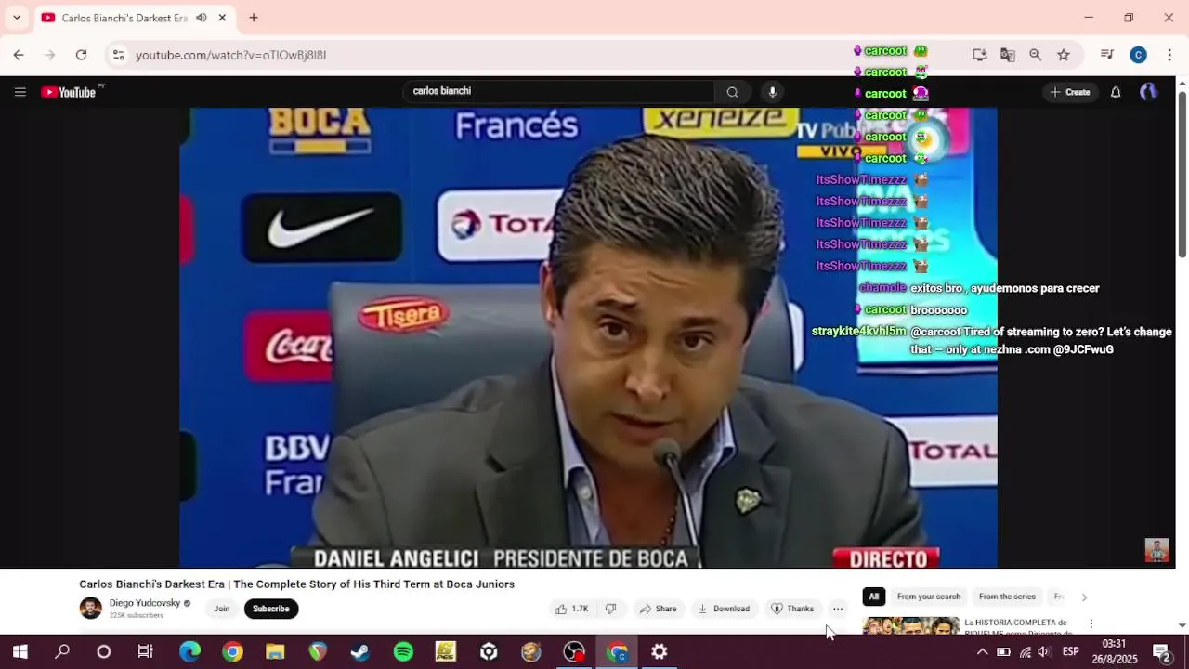Go to YouTube home via logo
The width and height of the screenshot is (1189, 669).
69,92
